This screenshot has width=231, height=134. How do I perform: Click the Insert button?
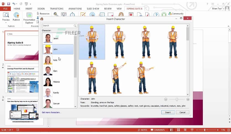168,112
